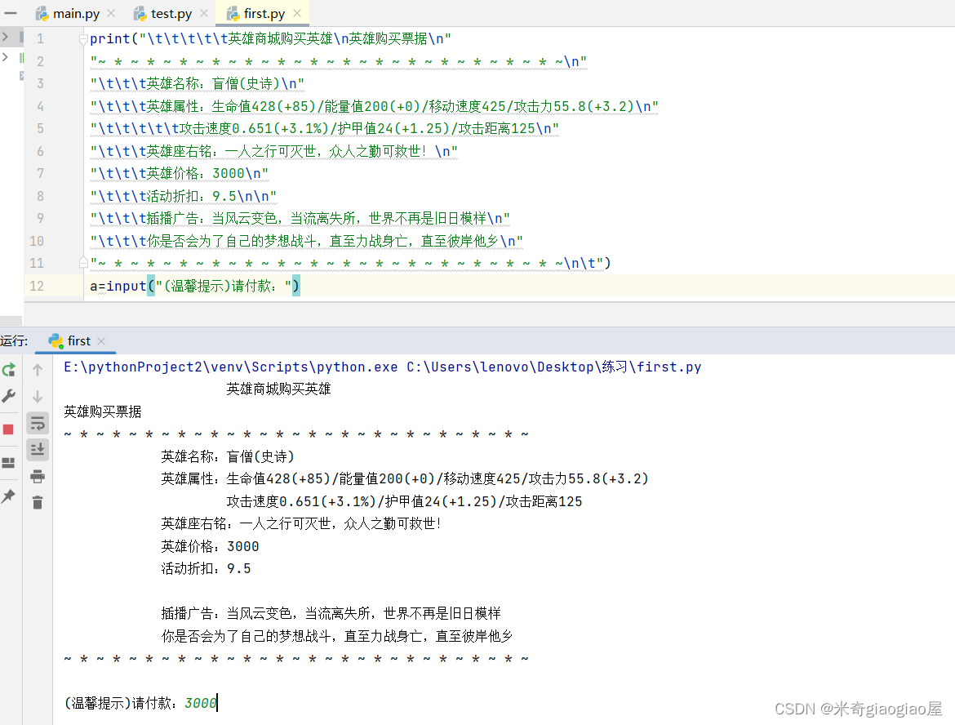
Task: Click line number 12 in the gutter
Action: point(37,286)
